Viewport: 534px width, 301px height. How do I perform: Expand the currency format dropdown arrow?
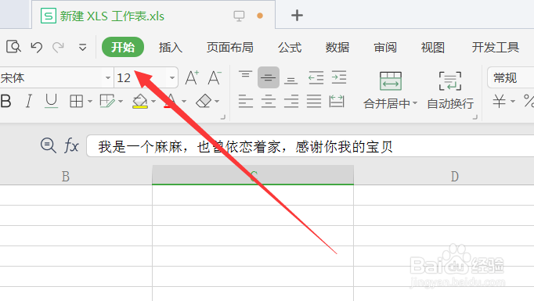point(513,102)
